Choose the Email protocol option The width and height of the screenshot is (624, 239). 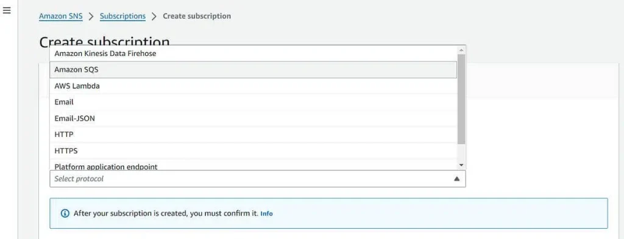(253, 102)
